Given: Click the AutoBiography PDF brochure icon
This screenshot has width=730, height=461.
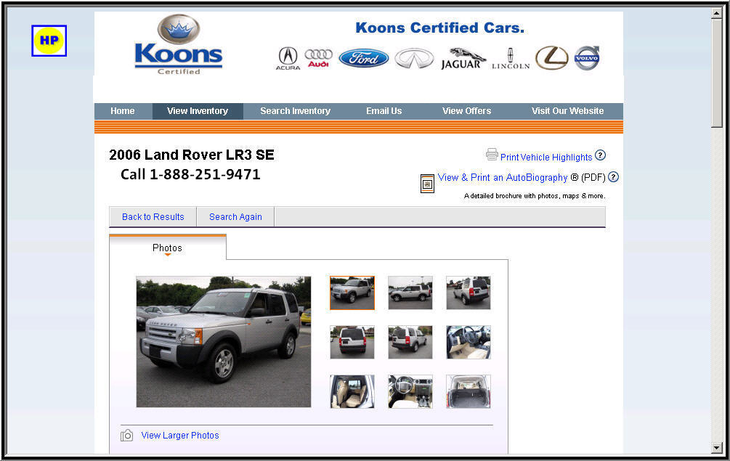Looking at the screenshot, I should coord(427,183).
